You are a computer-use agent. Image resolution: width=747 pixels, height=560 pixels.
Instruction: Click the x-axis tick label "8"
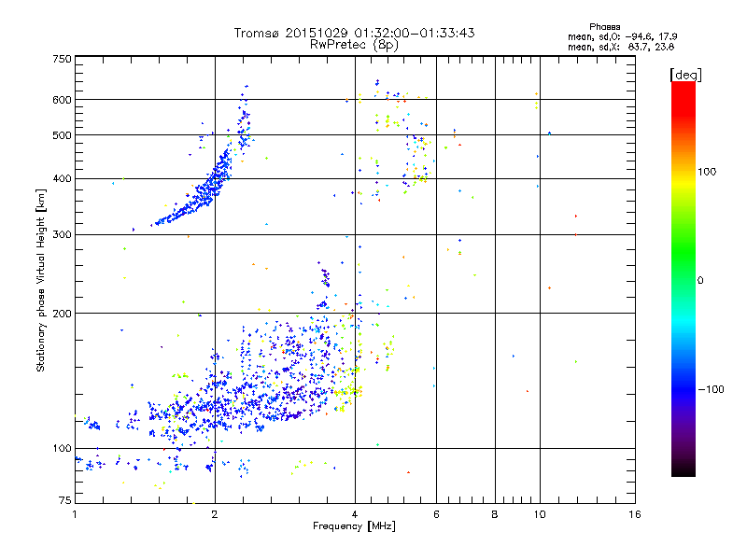tap(495, 514)
